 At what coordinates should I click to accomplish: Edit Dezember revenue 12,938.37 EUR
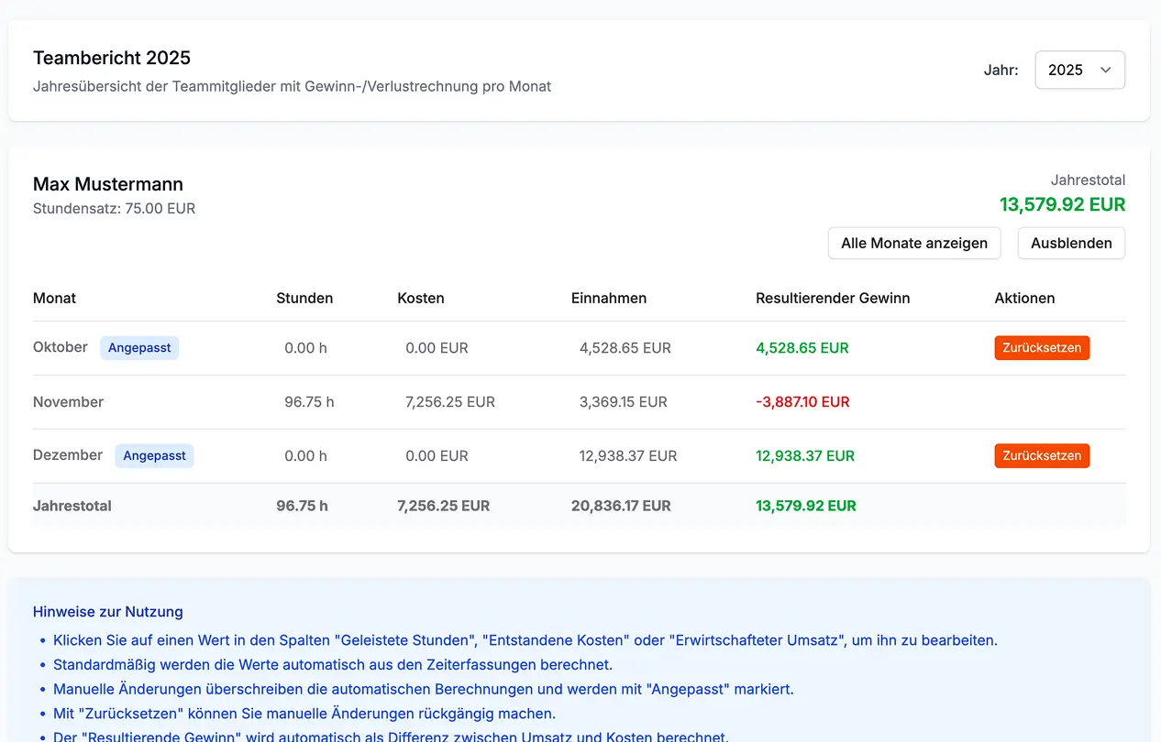(x=627, y=456)
